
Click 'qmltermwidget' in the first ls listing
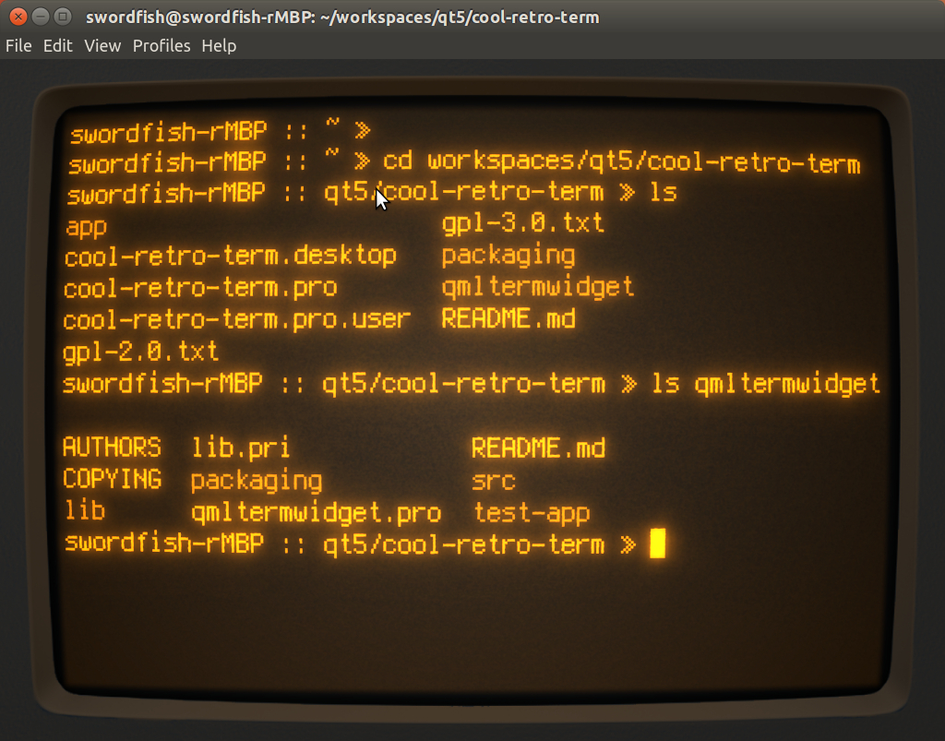(538, 287)
